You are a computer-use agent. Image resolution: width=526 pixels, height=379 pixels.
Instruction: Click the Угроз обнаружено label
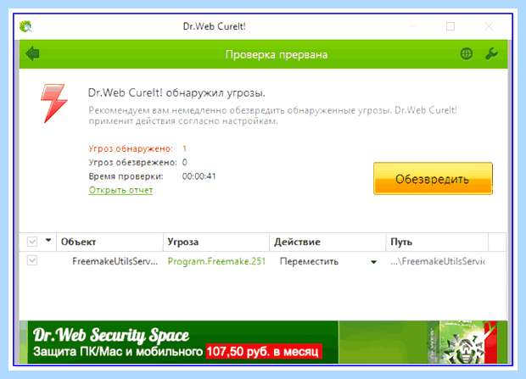tap(131, 148)
